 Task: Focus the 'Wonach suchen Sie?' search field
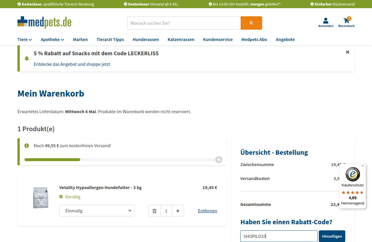coord(184,23)
